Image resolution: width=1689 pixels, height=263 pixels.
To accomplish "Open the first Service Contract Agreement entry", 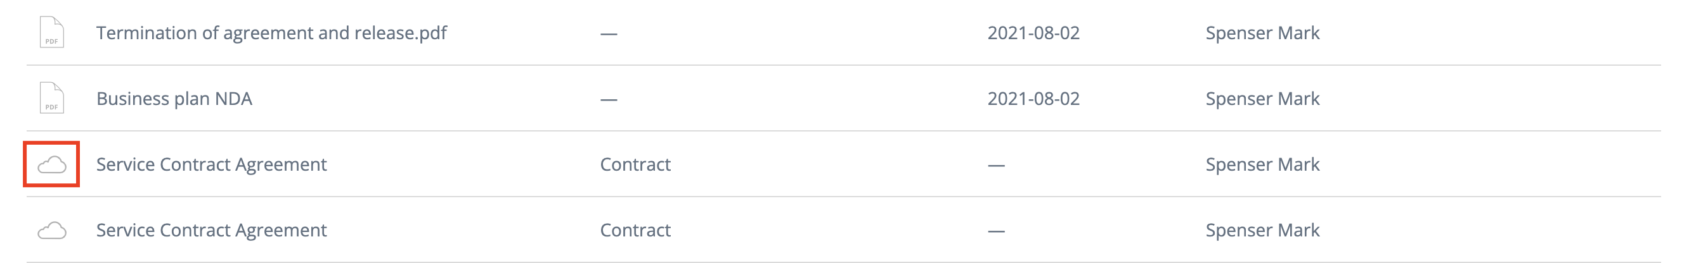I will (x=211, y=164).
